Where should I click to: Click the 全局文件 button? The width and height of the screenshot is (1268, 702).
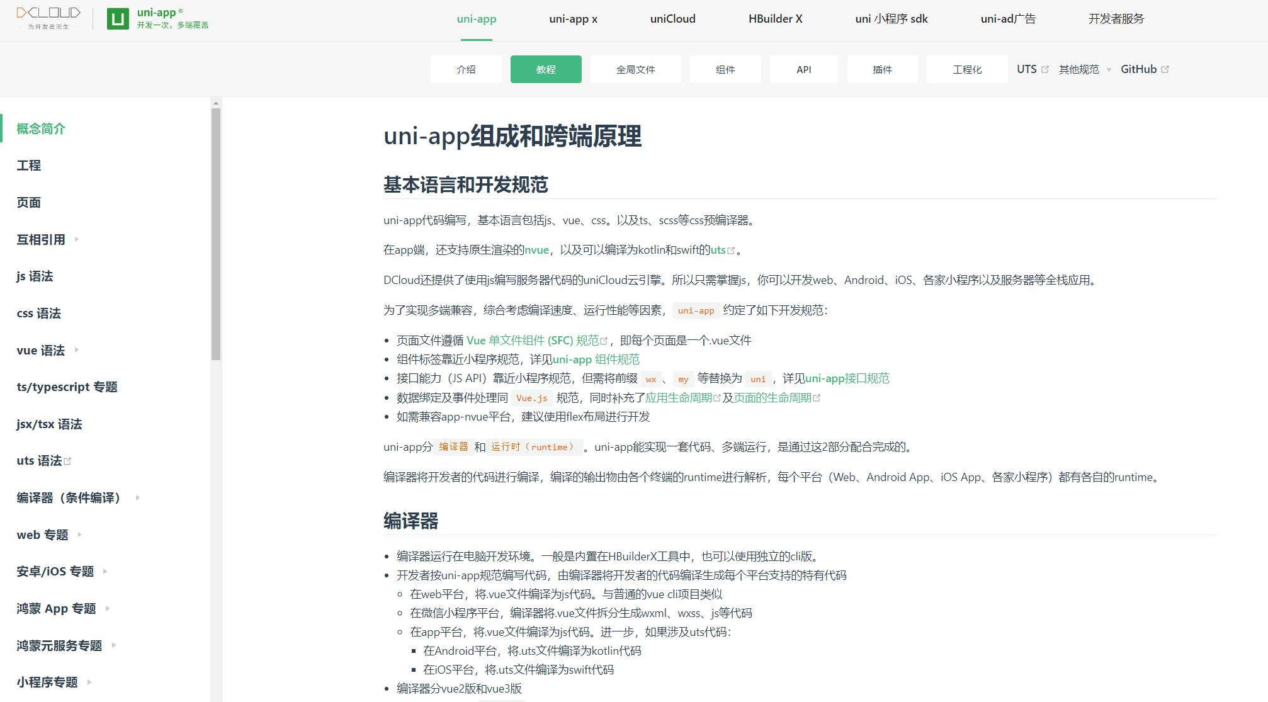point(635,69)
